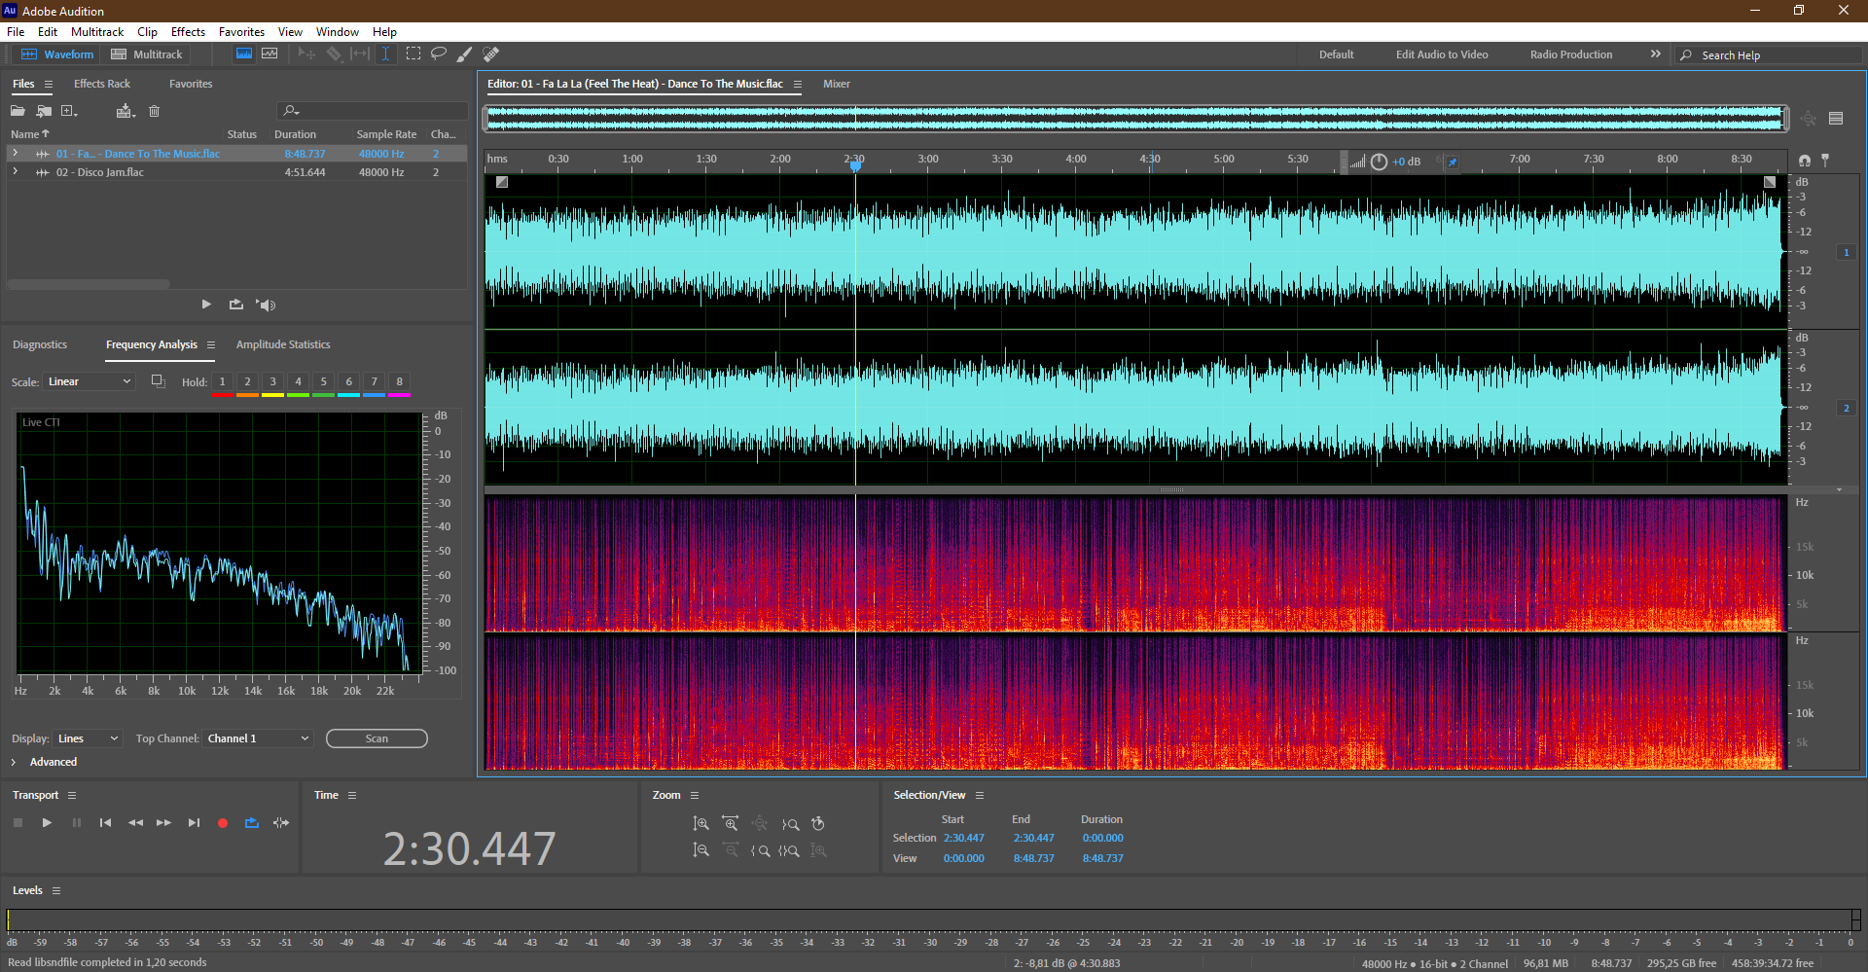Toggle Loop Playback in Transport
The image size is (1868, 972).
(x=252, y=823)
